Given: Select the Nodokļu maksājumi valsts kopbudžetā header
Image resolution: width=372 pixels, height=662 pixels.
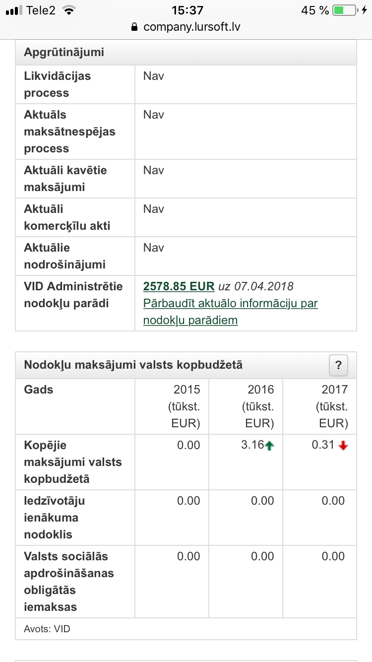Looking at the screenshot, I should (186, 366).
